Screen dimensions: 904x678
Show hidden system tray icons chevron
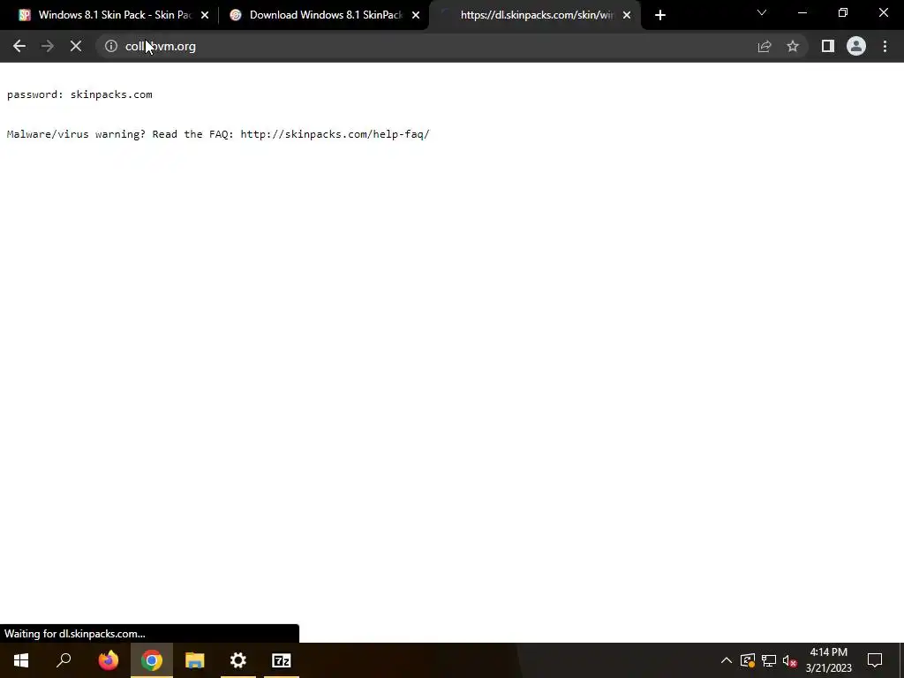click(x=727, y=660)
